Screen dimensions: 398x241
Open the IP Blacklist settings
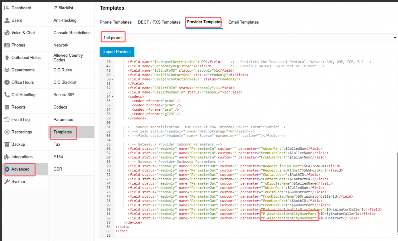click(63, 8)
